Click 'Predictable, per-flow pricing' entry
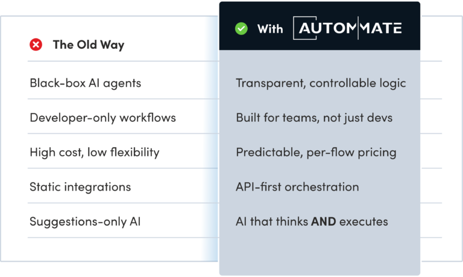463x277 pixels. [x=316, y=152]
